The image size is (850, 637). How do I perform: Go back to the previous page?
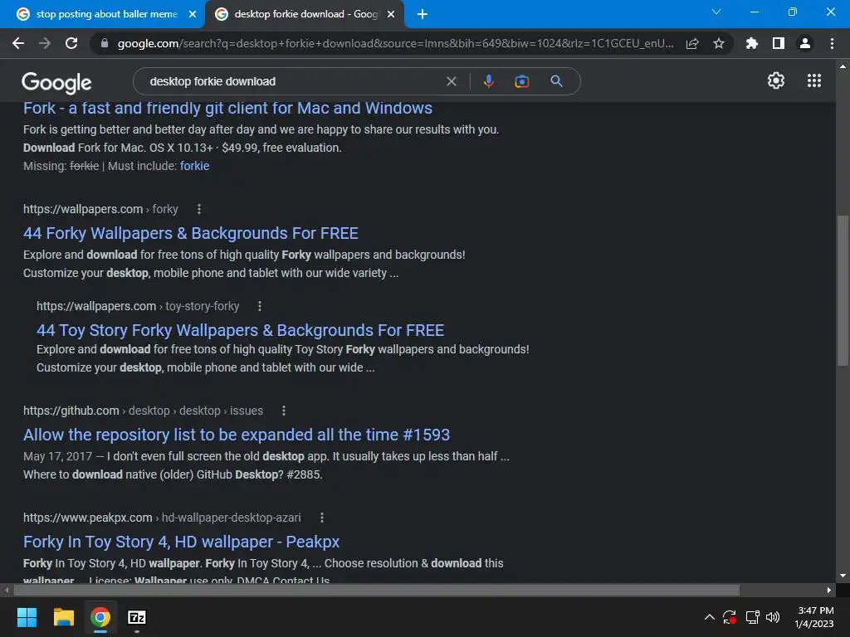pos(18,43)
